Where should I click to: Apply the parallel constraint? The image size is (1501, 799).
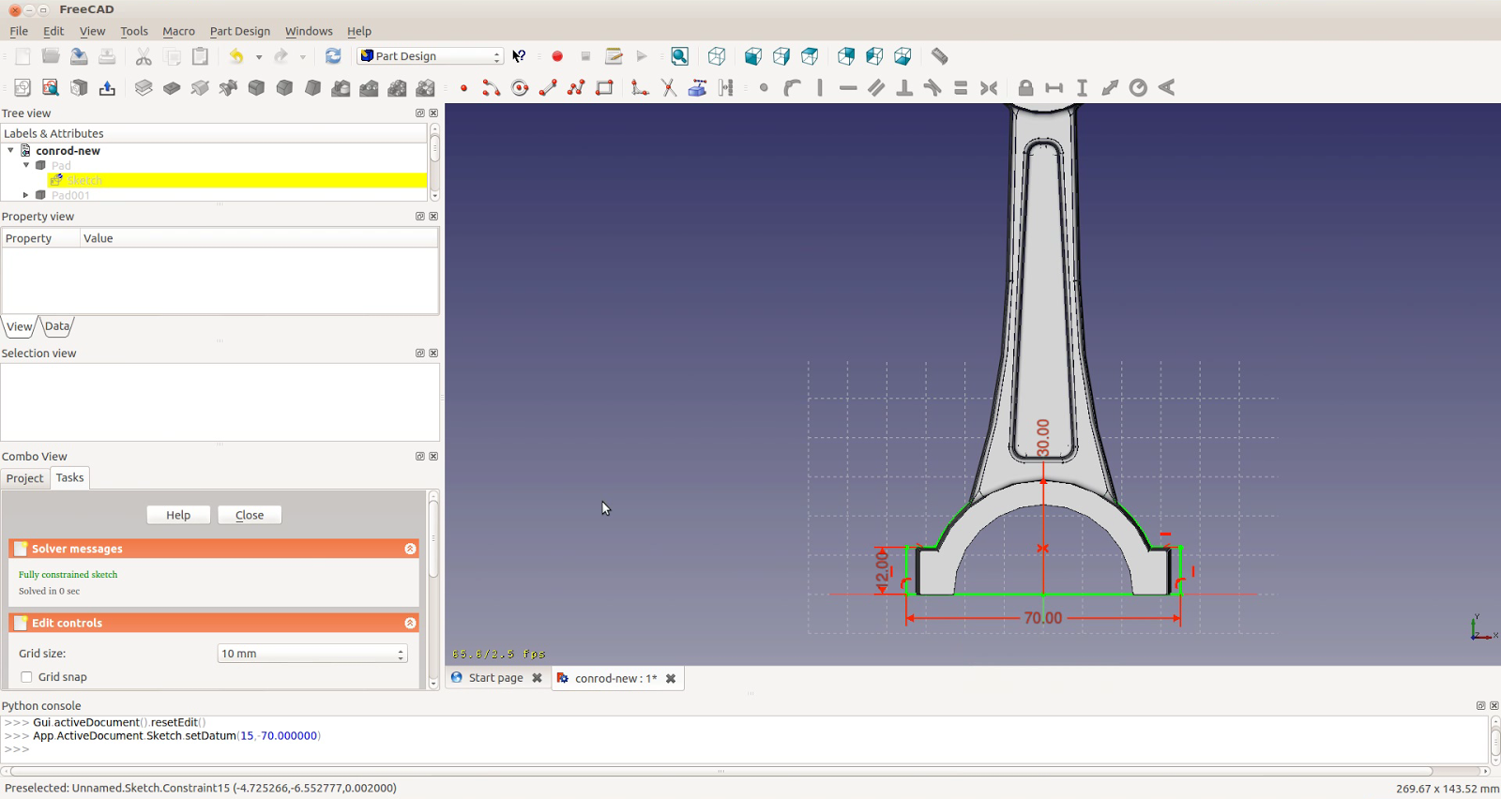[876, 88]
